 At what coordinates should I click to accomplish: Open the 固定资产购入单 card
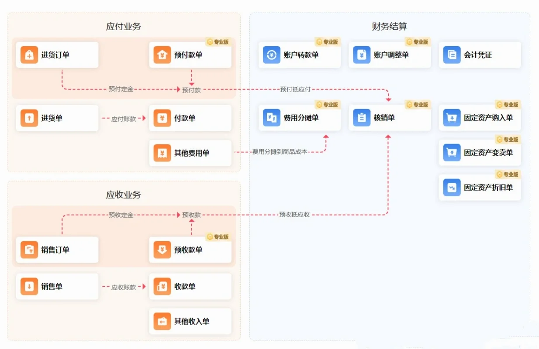pyautogui.click(x=451, y=118)
